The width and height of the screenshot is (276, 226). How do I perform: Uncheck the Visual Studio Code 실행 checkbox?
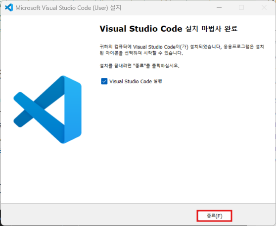104,81
